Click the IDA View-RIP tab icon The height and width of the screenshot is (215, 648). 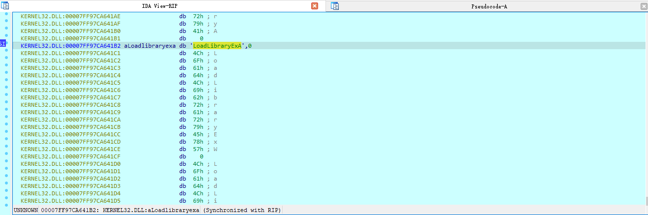click(x=6, y=6)
